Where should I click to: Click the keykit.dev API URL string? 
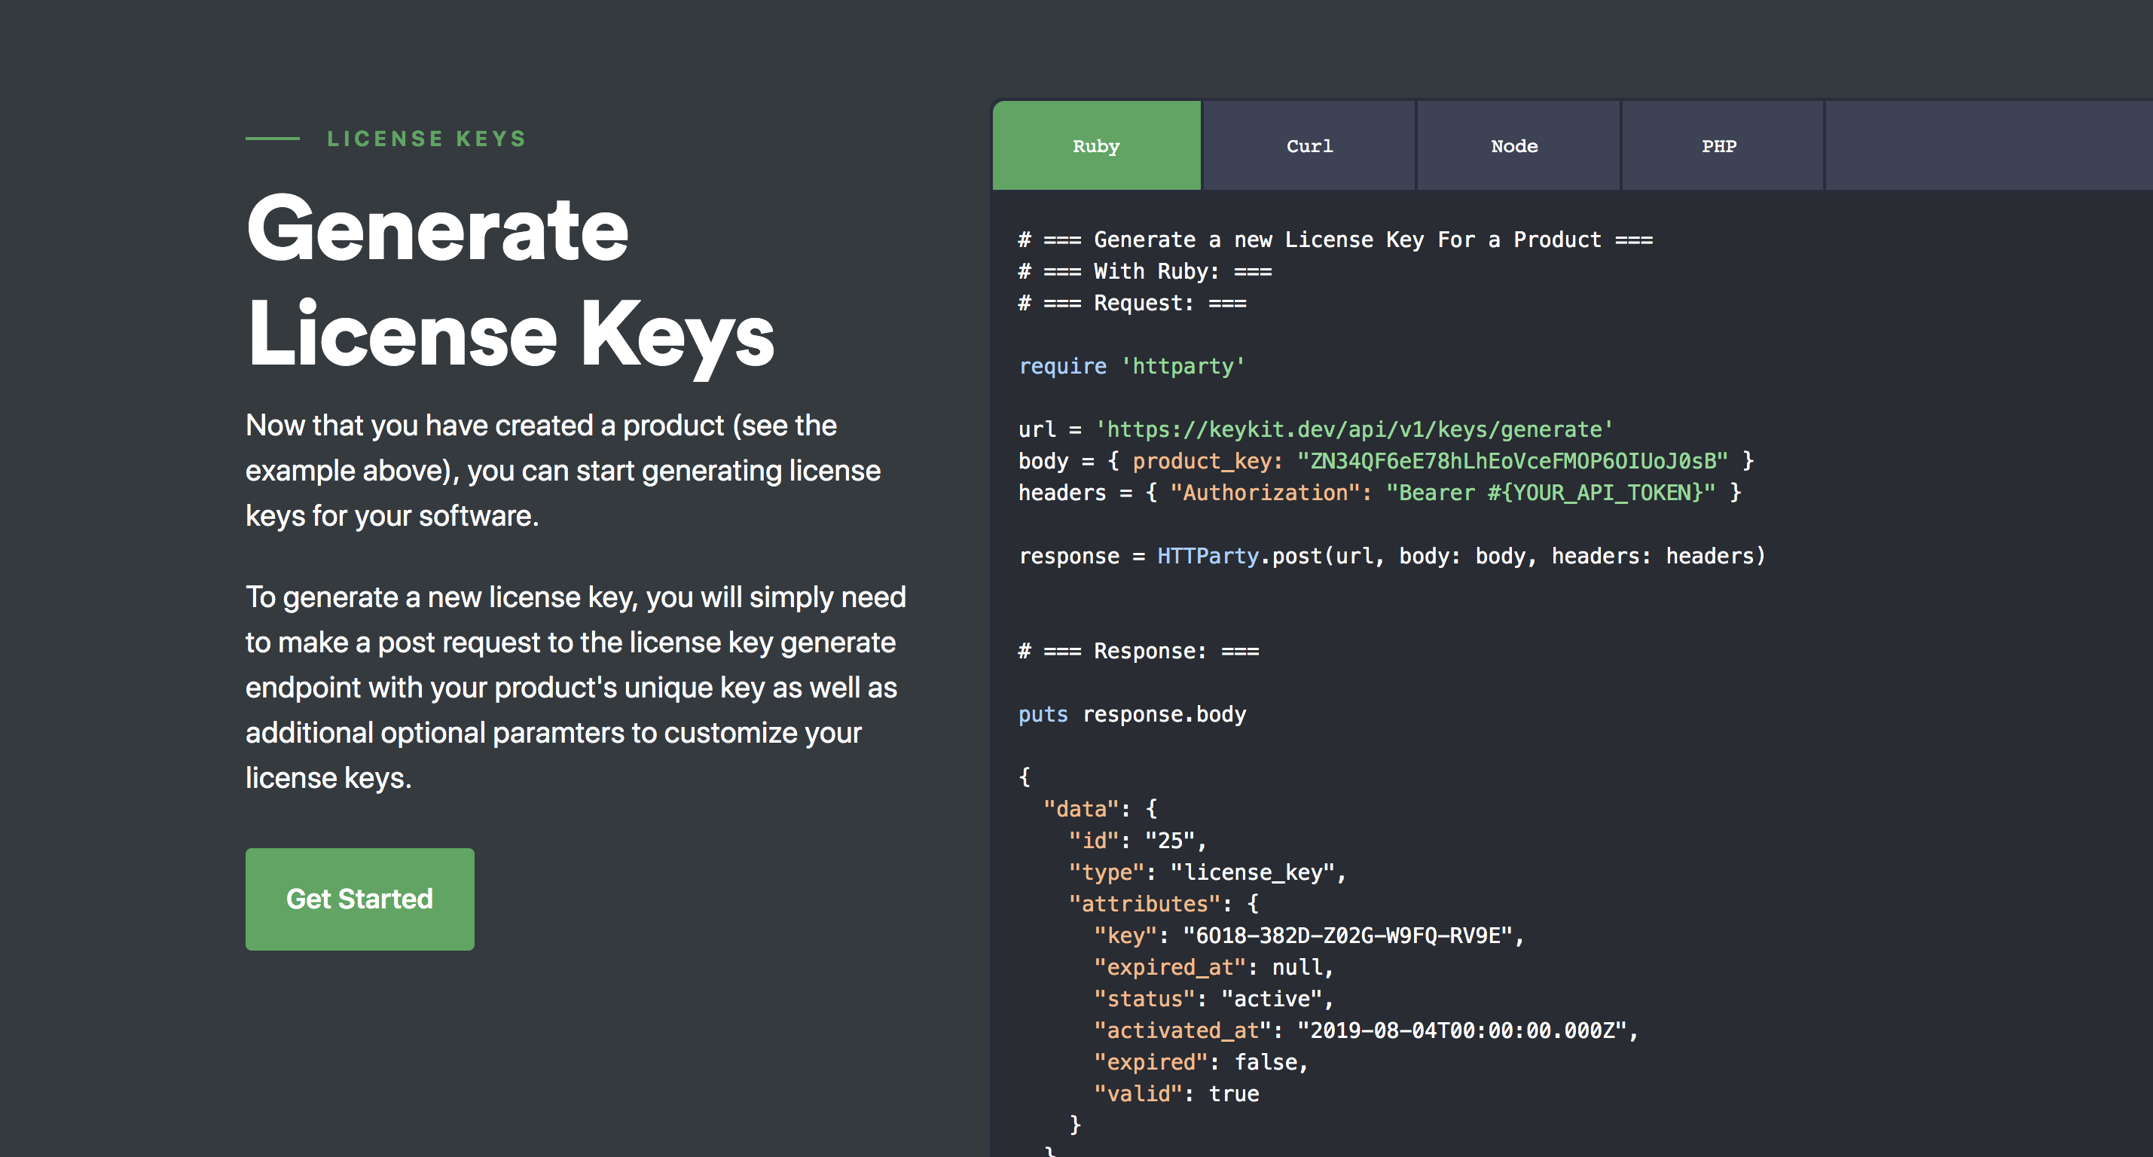pos(1354,429)
